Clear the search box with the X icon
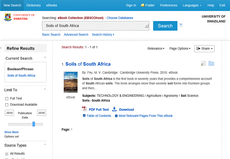This screenshot has height=159, width=230. pyautogui.click(x=147, y=26)
